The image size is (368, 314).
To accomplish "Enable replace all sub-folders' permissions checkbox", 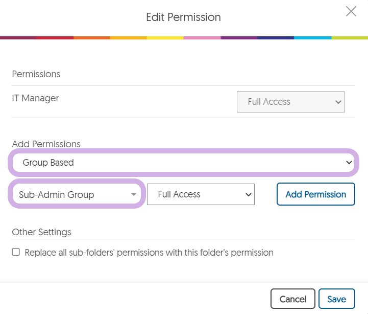I will pos(16,252).
